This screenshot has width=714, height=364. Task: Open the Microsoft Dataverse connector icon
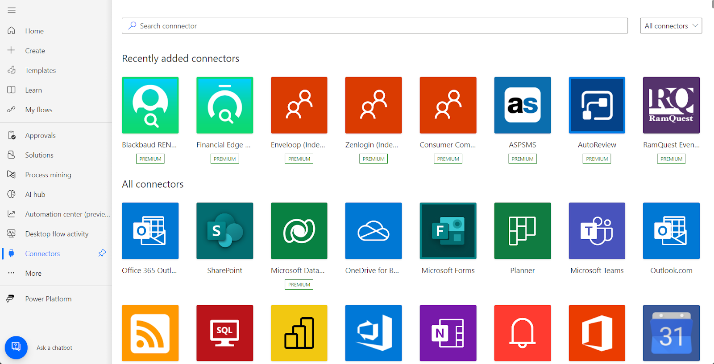pos(299,231)
